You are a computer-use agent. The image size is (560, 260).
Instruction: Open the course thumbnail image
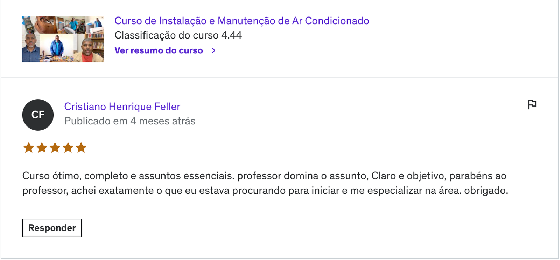click(63, 39)
